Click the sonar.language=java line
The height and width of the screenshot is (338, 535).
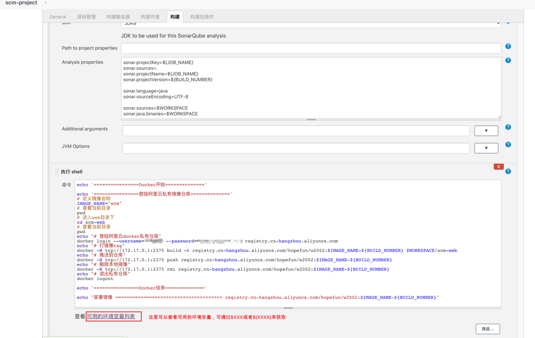pos(145,91)
